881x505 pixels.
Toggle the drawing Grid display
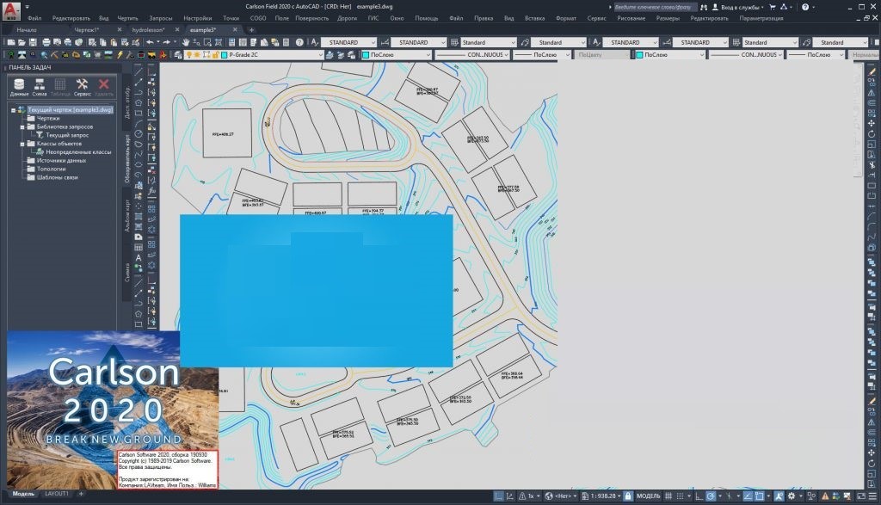tap(668, 496)
